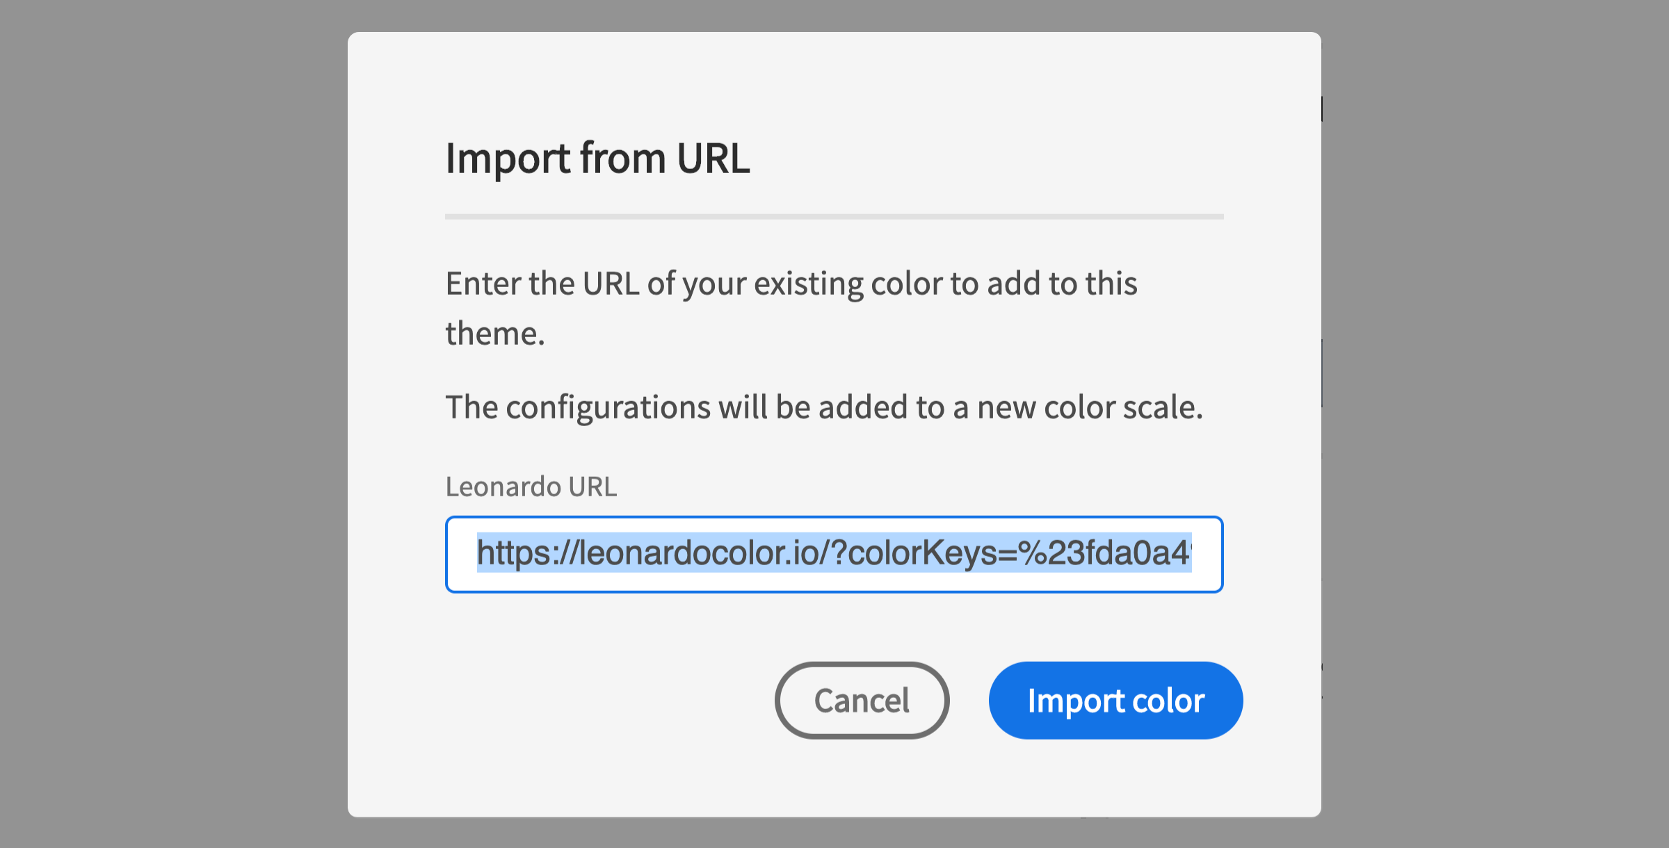Click "colorKeys" inside the URL field
Screen dimensions: 1669x848
point(923,553)
